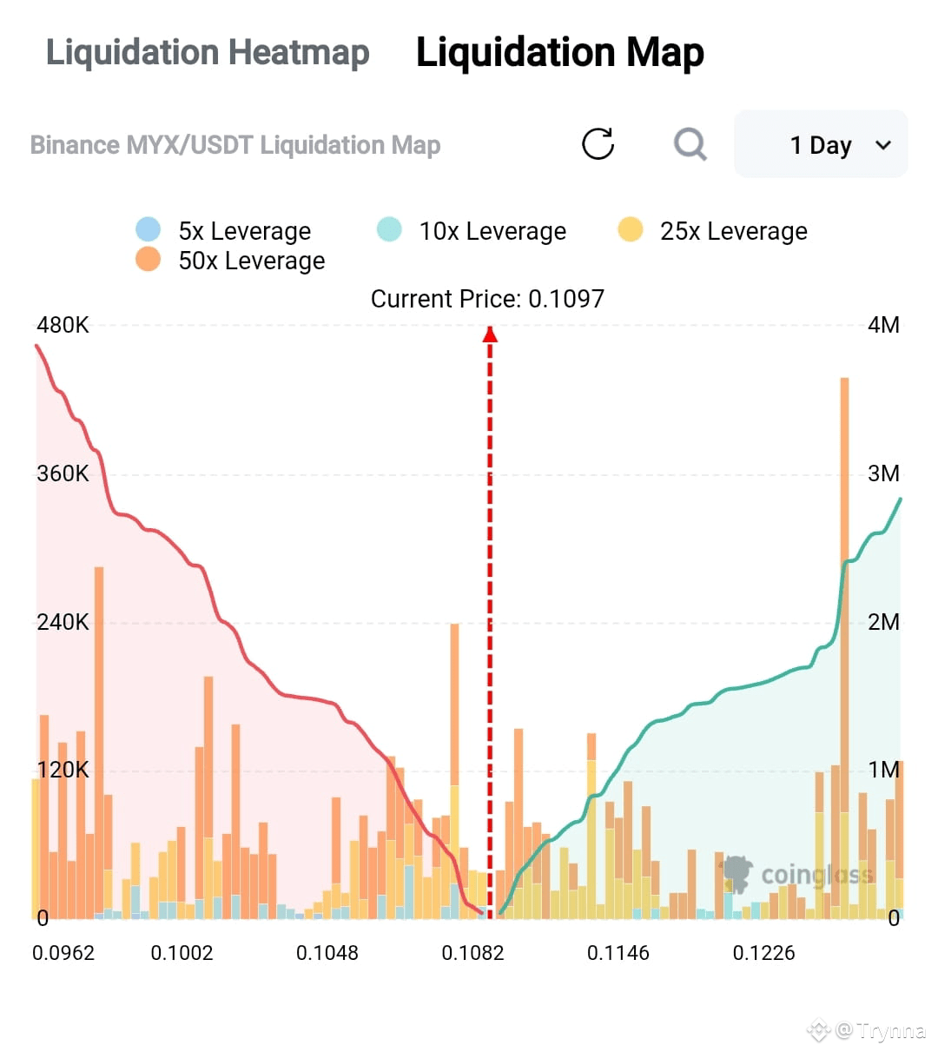Expand the chevron next to 1 Day
Image resolution: width=938 pixels, height=1052 pixels.
click(883, 145)
